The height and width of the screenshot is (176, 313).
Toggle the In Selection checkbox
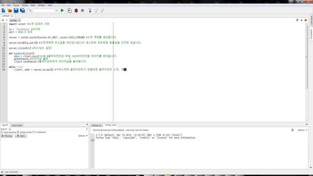tap(34, 132)
